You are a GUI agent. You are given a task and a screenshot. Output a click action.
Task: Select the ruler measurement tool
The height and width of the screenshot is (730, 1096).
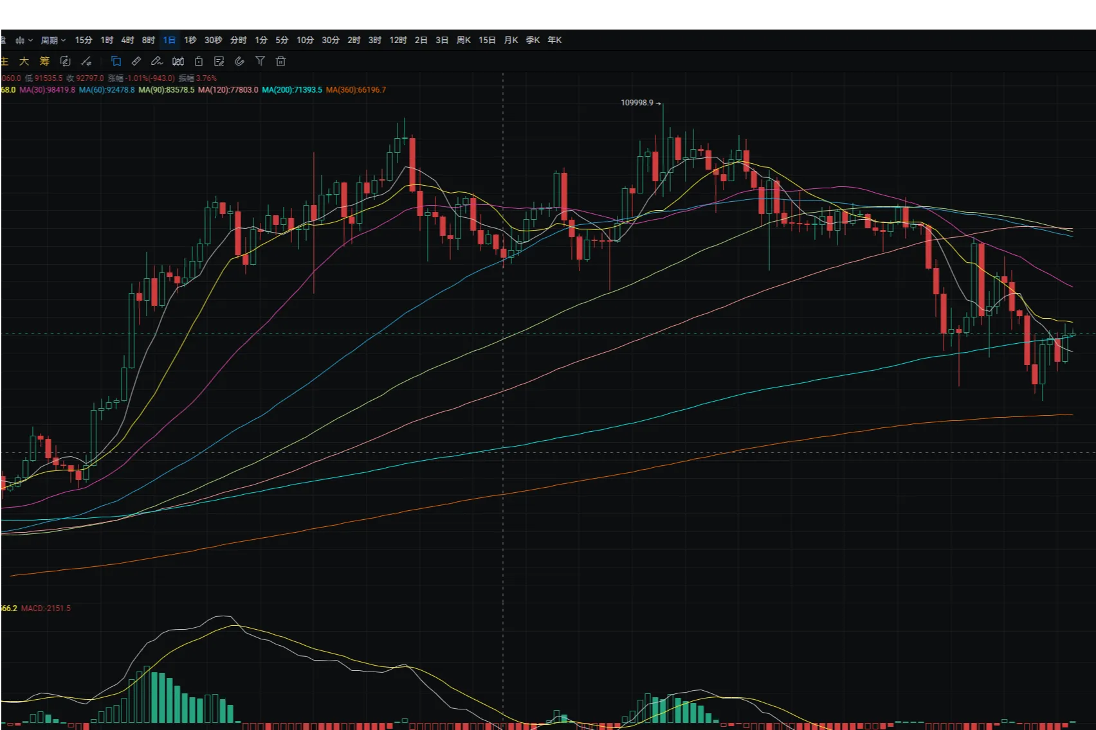(136, 62)
